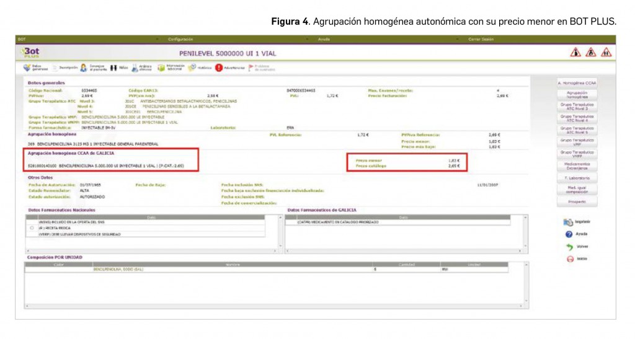Click the Ayuda question mark icon

(568, 234)
